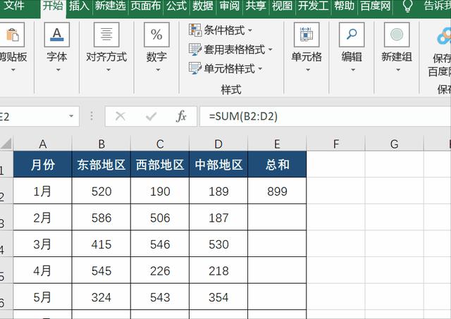
Task: Click the Tell Me lightbulb icon
Action: (x=407, y=6)
